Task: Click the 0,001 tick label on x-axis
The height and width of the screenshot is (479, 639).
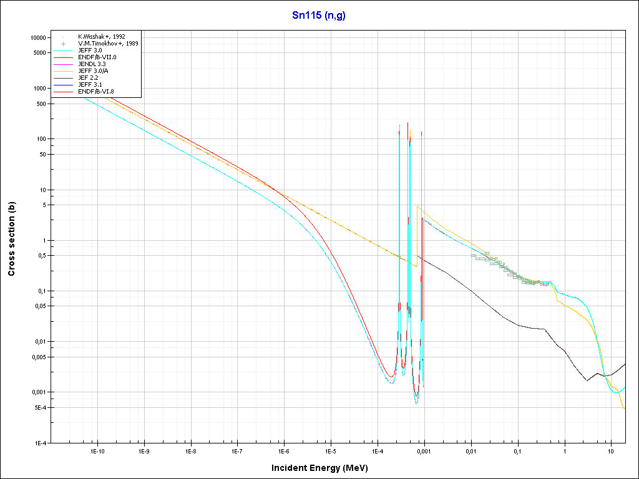Action: click(424, 450)
